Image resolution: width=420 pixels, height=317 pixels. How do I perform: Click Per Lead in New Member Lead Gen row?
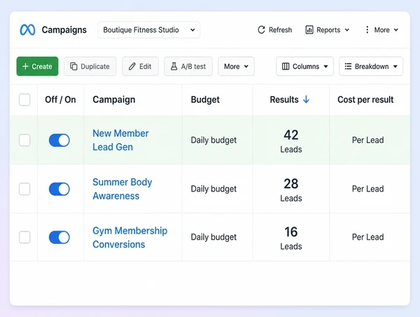[x=367, y=140]
